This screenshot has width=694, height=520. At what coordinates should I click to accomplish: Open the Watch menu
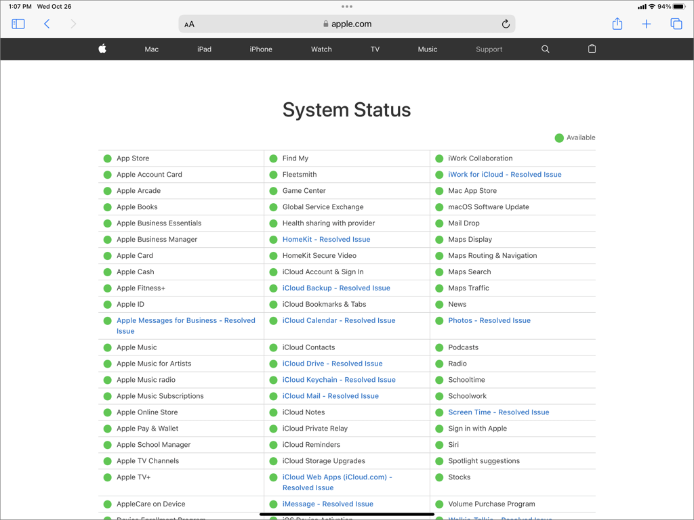(321, 49)
